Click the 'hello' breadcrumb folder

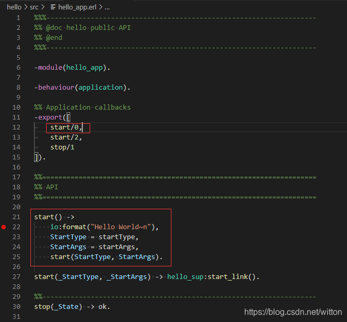pos(14,7)
